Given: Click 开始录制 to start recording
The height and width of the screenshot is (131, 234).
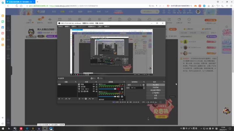Looking at the screenshot, I should [x=156, y=88].
